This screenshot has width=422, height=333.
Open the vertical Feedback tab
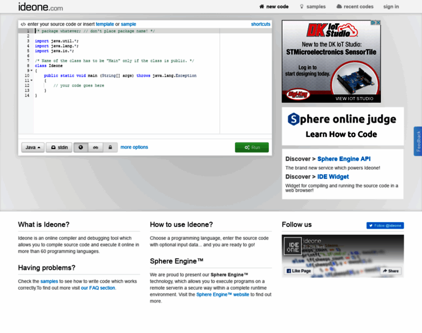coord(418,141)
